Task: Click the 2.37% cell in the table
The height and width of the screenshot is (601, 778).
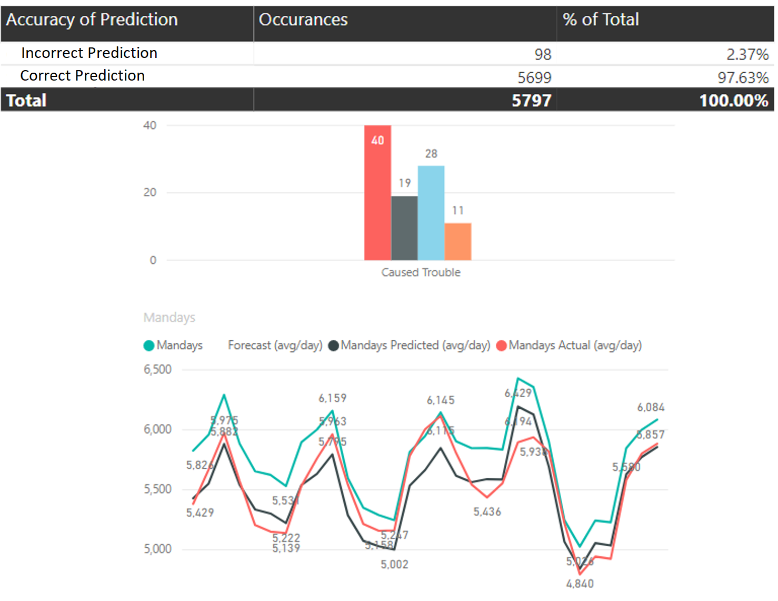Action: point(747,54)
